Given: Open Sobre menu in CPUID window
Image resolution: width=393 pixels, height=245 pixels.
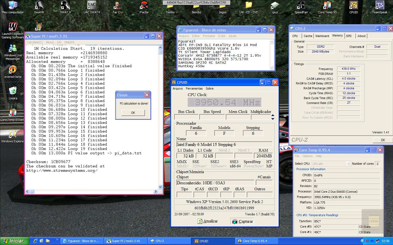Looking at the screenshot, I should pos(210,88).
